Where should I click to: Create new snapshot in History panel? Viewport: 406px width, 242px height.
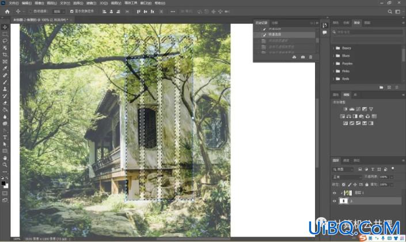pyautogui.click(x=303, y=57)
